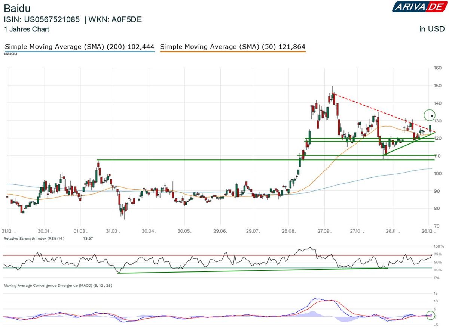Image resolution: width=449 pixels, height=329 pixels.
Task: Click the 30.04 date axis label
Action: (149, 232)
